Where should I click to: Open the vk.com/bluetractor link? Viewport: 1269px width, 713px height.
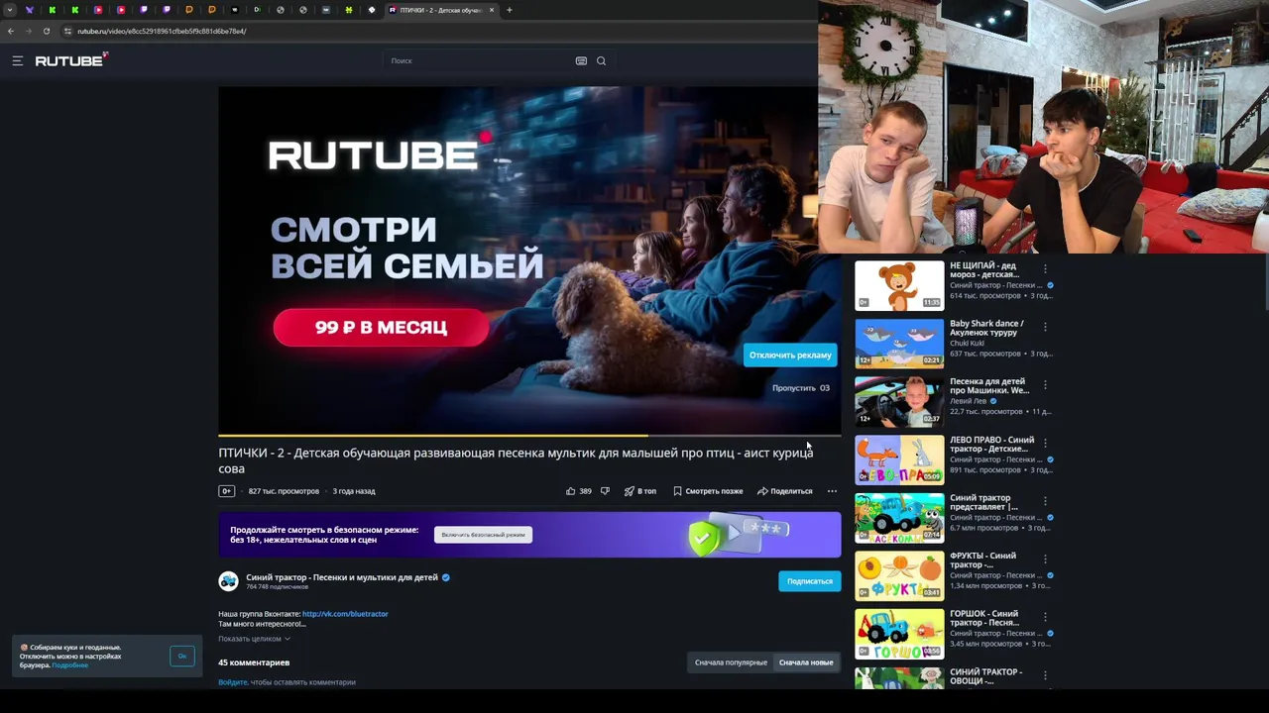pyautogui.click(x=345, y=614)
